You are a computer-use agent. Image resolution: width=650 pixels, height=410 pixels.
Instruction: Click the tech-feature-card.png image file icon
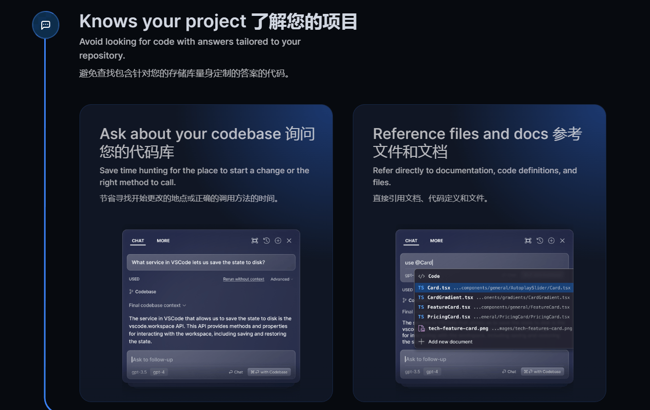(421, 329)
